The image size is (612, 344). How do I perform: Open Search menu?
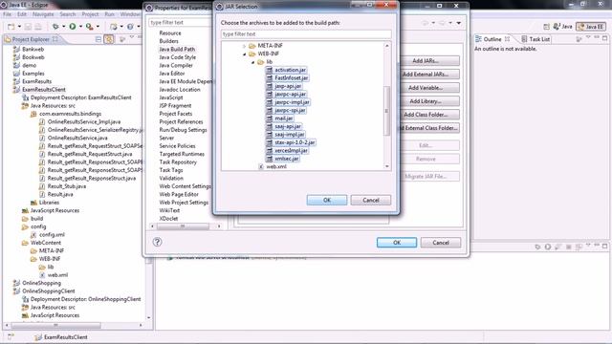(x=68, y=14)
